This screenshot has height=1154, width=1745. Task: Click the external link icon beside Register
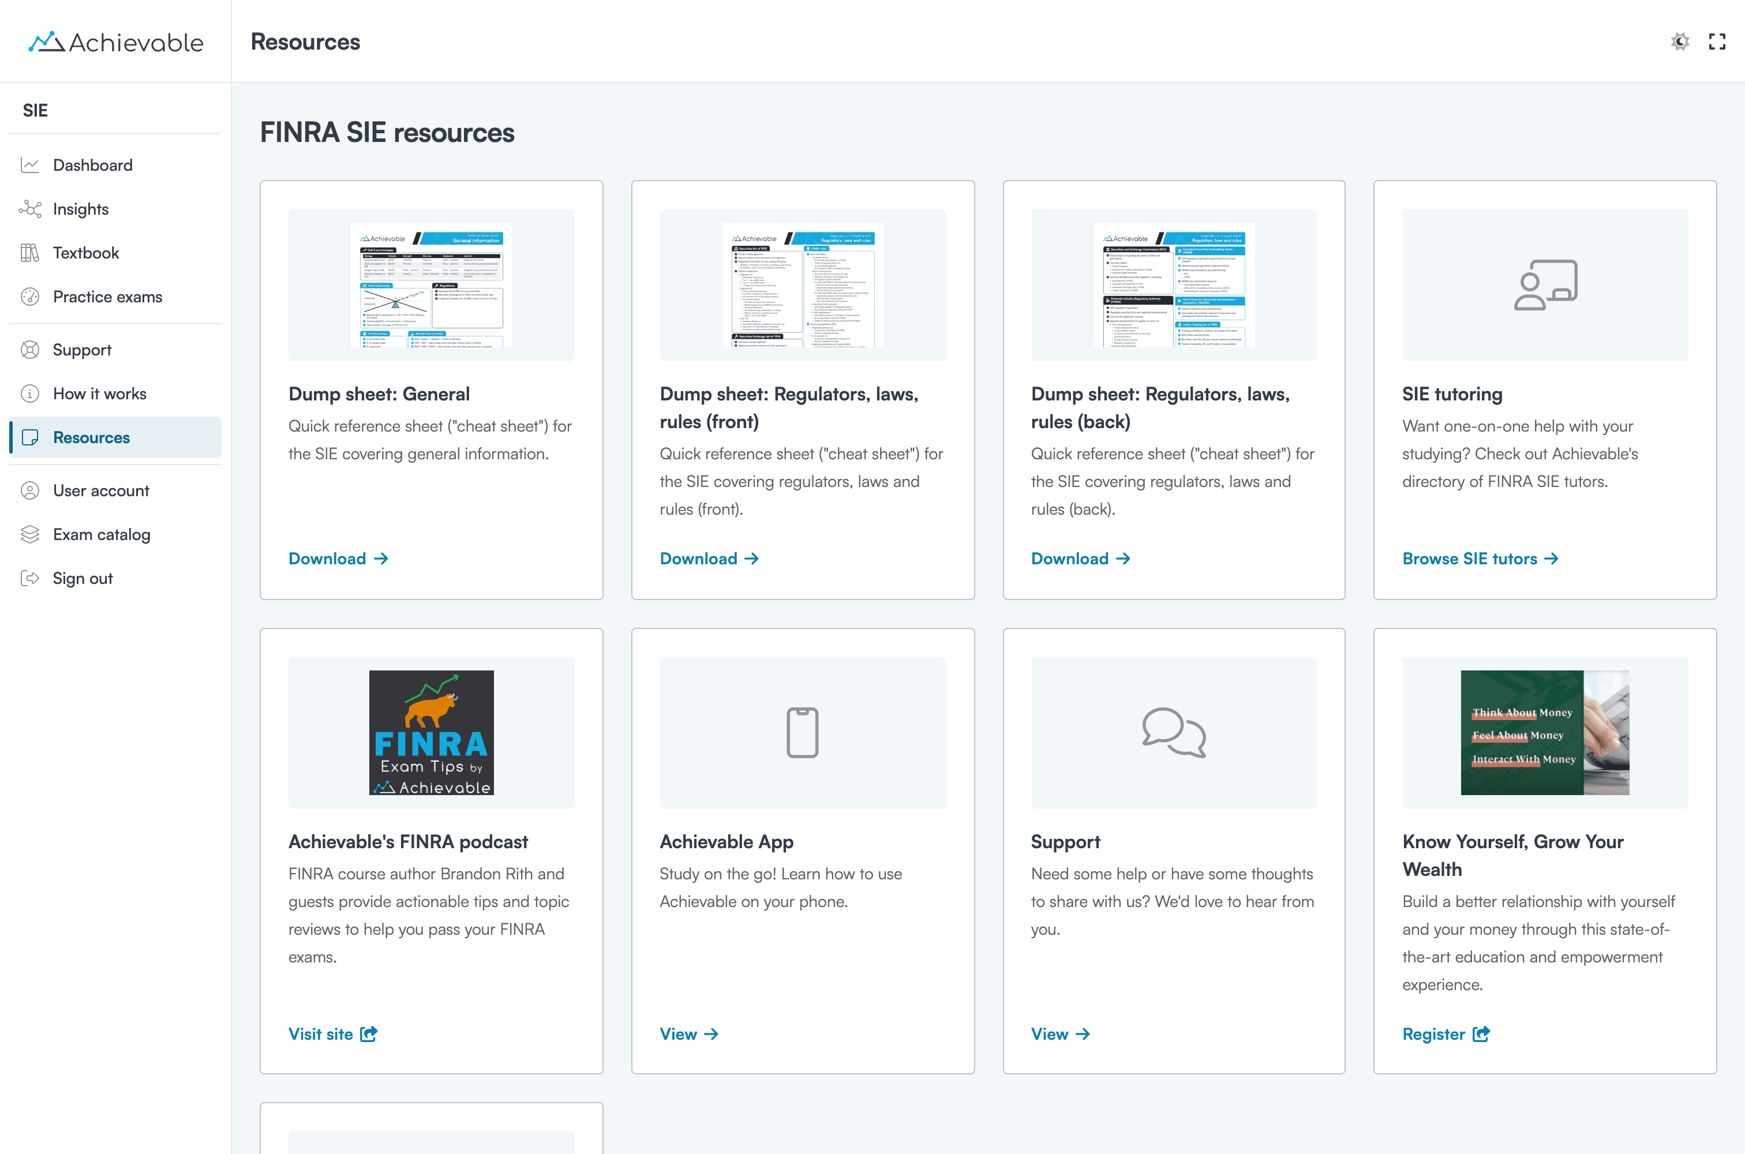[x=1481, y=1034]
